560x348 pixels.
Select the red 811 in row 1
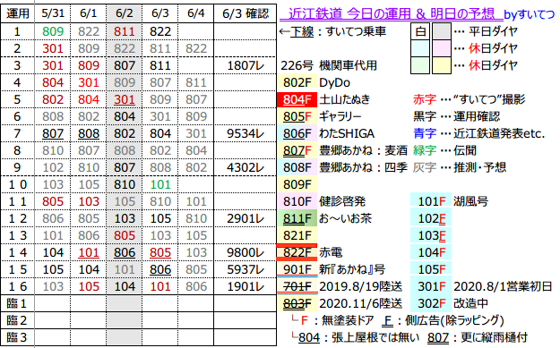coord(125,31)
